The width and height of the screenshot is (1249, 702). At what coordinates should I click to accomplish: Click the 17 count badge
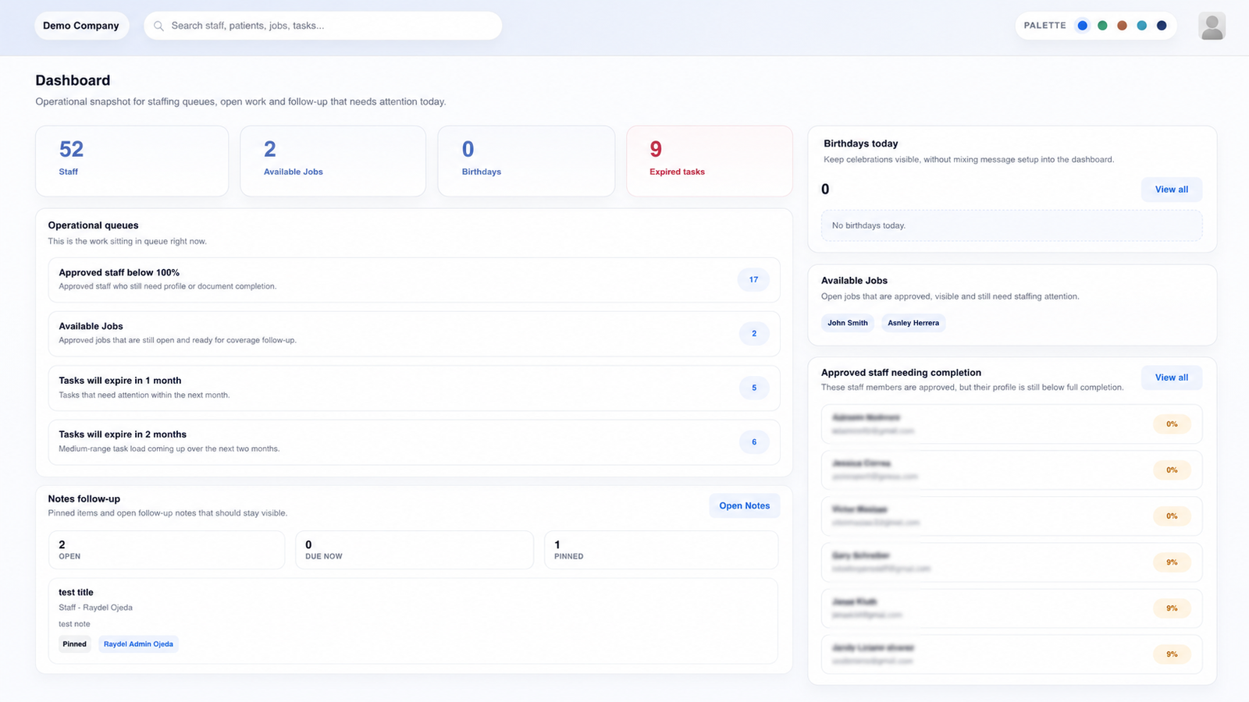point(753,280)
